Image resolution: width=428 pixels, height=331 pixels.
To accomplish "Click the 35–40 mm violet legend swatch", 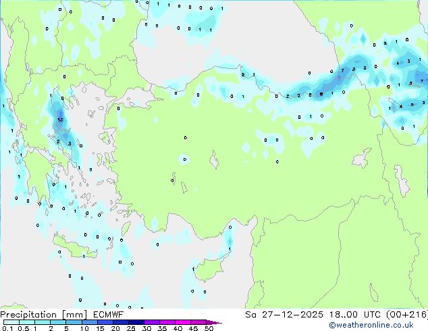I will pos(167,322).
